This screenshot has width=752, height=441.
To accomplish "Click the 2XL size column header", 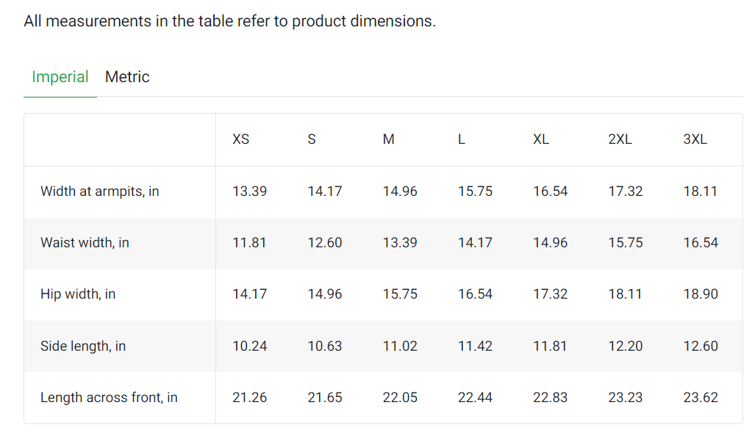I will (620, 139).
